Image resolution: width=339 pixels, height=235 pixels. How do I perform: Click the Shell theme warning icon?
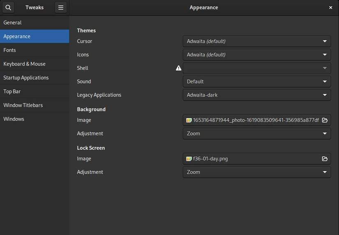pos(178,68)
